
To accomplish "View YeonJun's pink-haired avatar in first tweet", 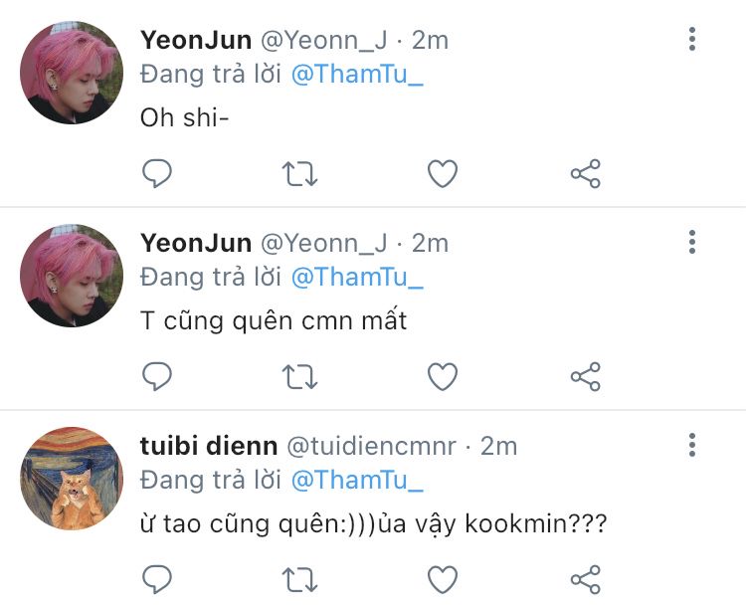I will [72, 73].
